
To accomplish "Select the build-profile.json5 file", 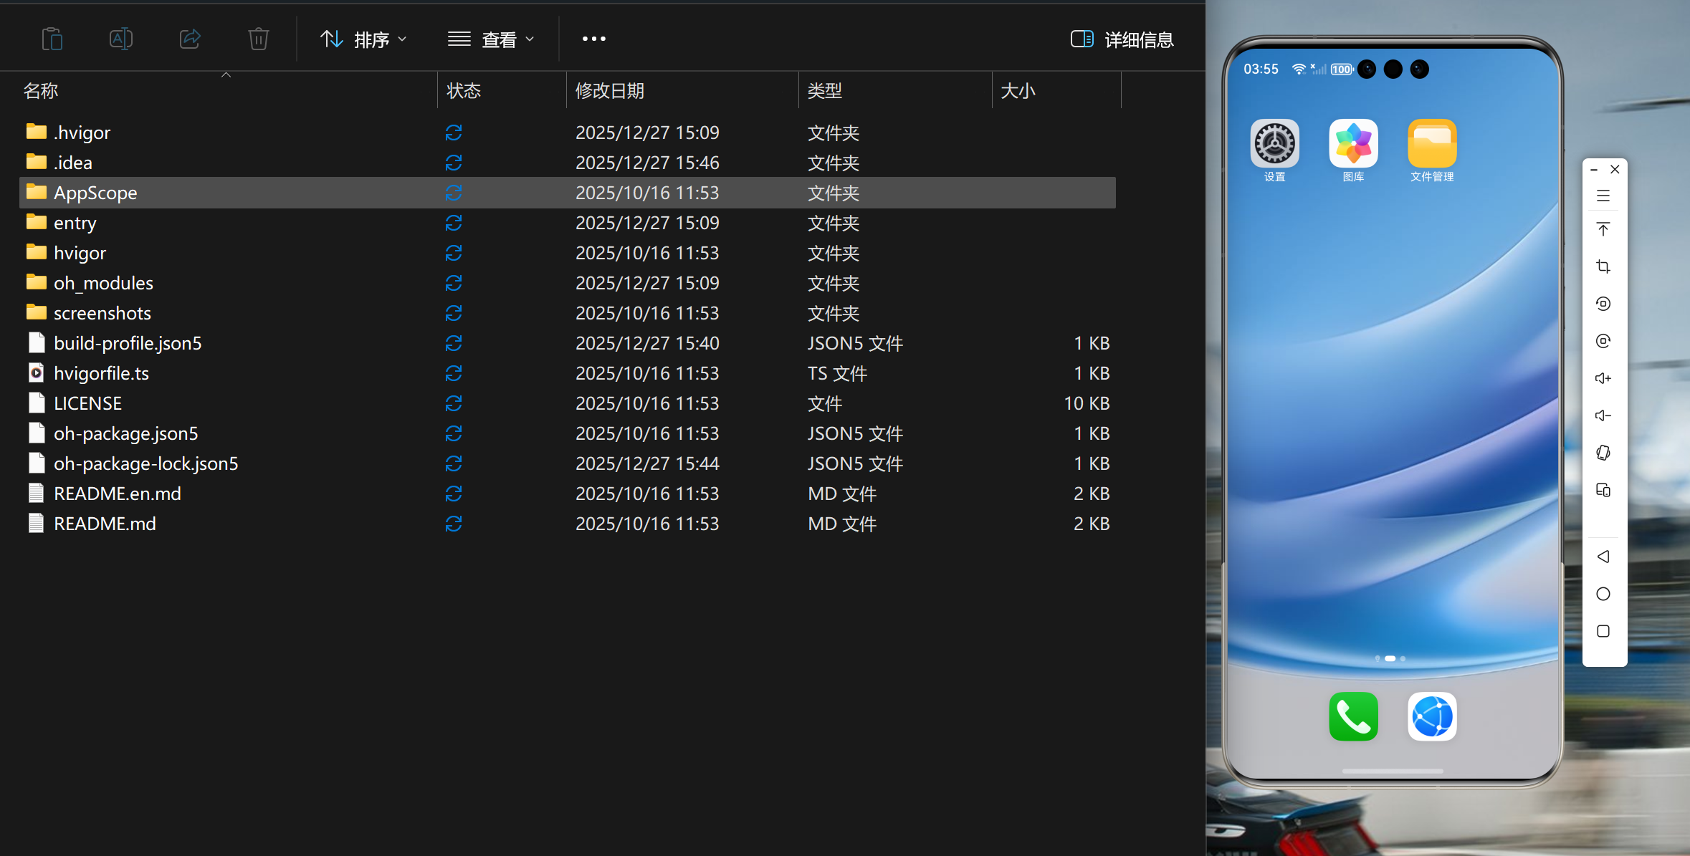I will pos(128,343).
